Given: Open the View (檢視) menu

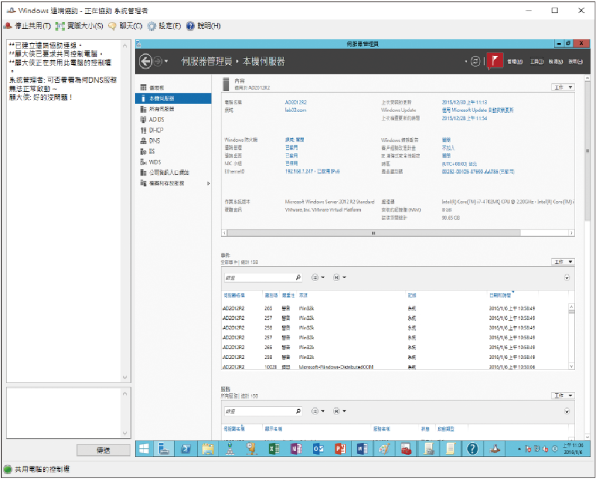Looking at the screenshot, I should pyautogui.click(x=556, y=61).
